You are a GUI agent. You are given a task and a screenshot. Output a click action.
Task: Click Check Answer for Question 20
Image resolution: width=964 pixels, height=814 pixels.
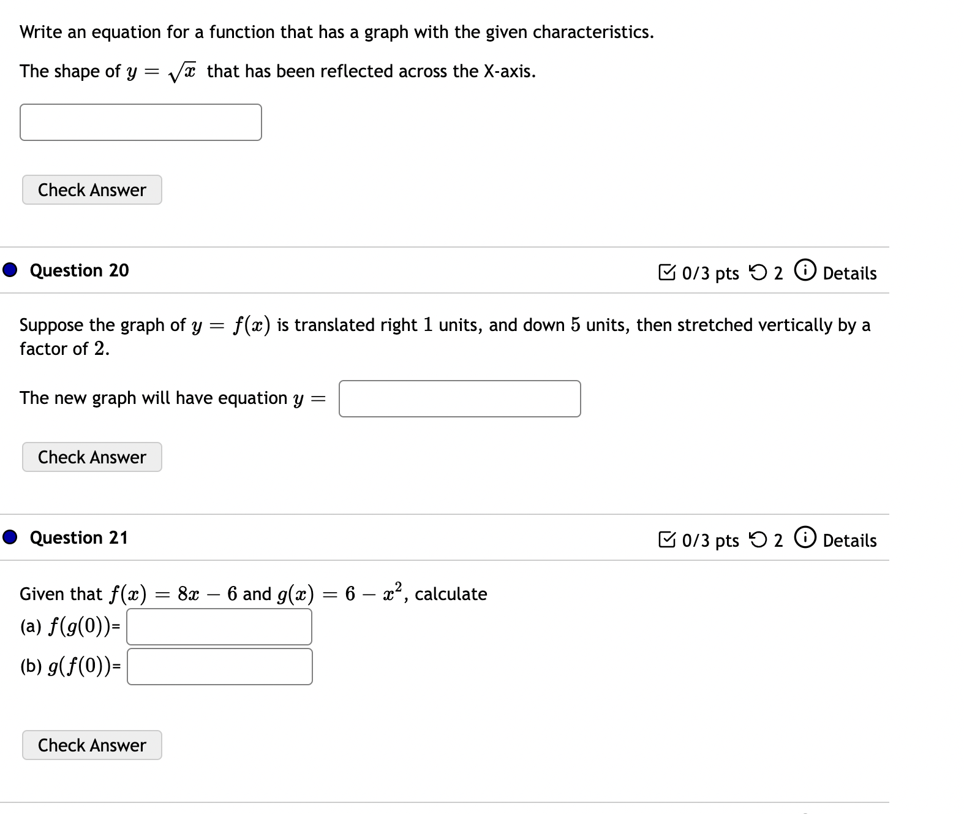point(91,457)
